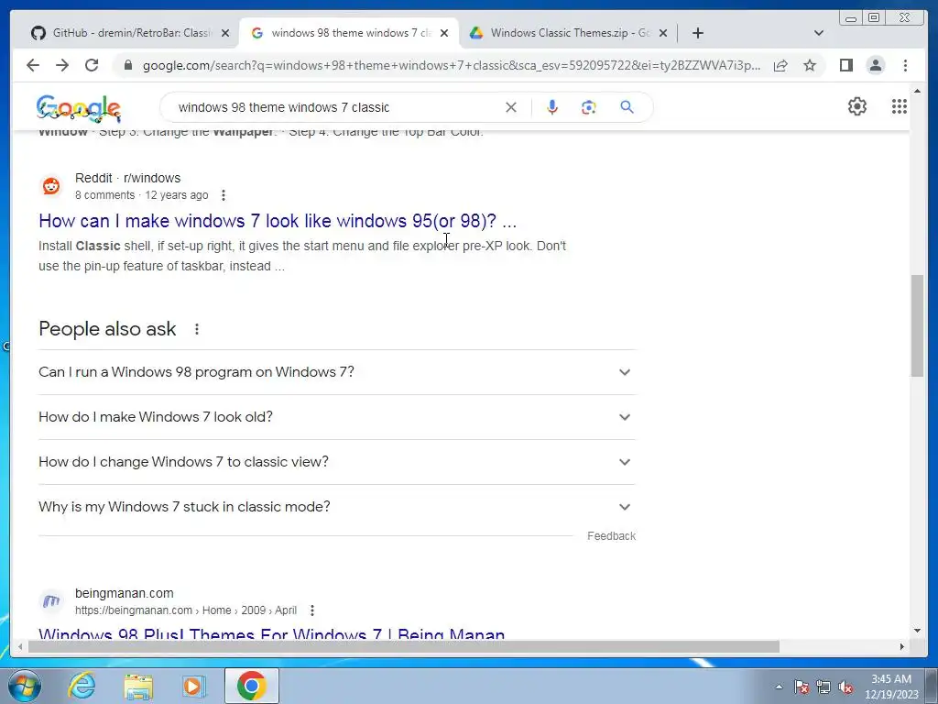
Task: Click the taskbar clock 3:45 AM
Action: [x=891, y=687]
